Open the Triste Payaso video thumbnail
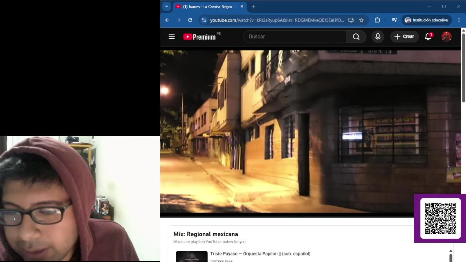Screen dimensions: 466x262 tap(191, 256)
